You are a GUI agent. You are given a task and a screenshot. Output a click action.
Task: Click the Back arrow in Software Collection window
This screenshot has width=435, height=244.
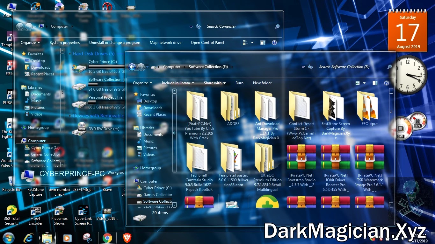[x=132, y=67]
